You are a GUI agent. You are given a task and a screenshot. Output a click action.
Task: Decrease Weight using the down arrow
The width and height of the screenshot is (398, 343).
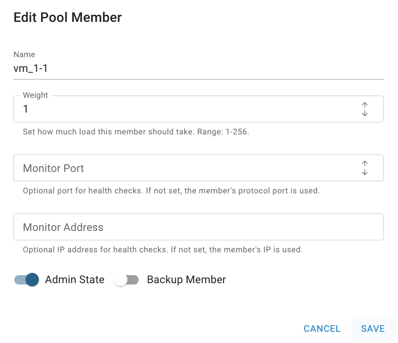(x=365, y=113)
